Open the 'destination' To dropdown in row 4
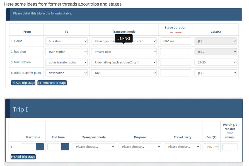The image size is (249, 166). click(66, 73)
